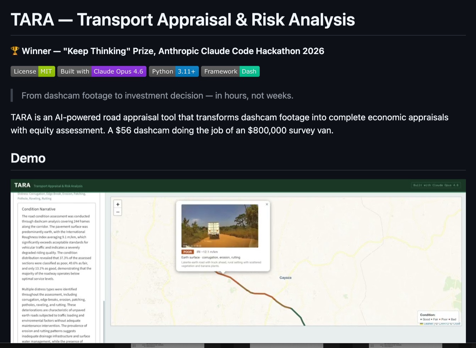Click the Framework Dash badge
Screen dimensions: 476x348
click(x=230, y=71)
